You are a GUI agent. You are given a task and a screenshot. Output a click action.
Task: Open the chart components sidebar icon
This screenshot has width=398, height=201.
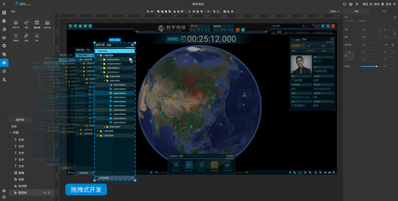click(x=4, y=38)
